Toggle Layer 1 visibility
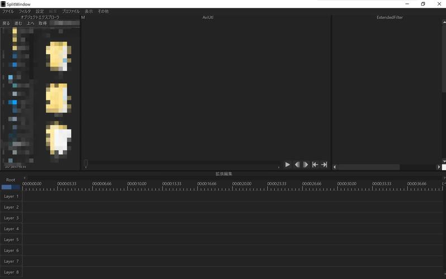The image size is (446, 279). (x=11, y=196)
